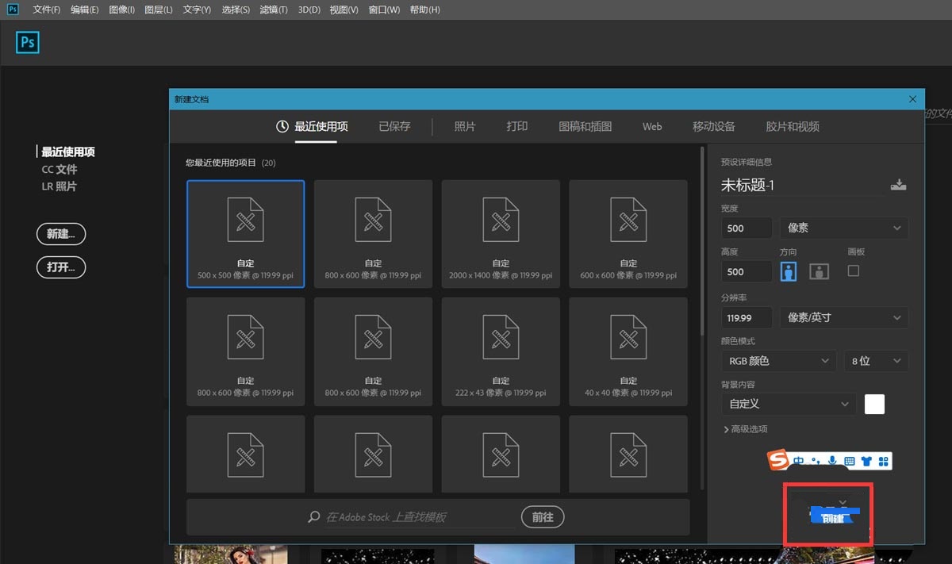Screen dimensions: 952x564
Task: Open the 滤镜 menu
Action: (x=273, y=10)
